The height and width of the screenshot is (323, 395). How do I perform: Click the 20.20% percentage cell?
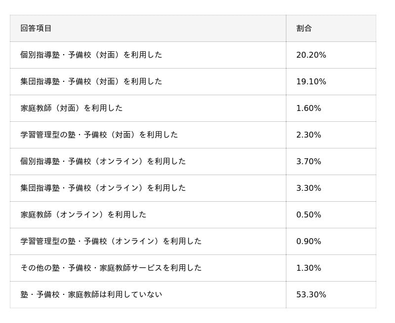pyautogui.click(x=311, y=55)
